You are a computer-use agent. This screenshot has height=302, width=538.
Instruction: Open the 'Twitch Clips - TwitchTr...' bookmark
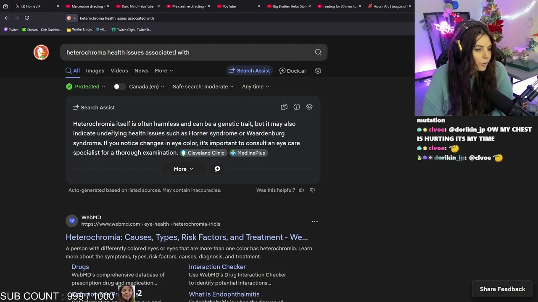point(131,30)
